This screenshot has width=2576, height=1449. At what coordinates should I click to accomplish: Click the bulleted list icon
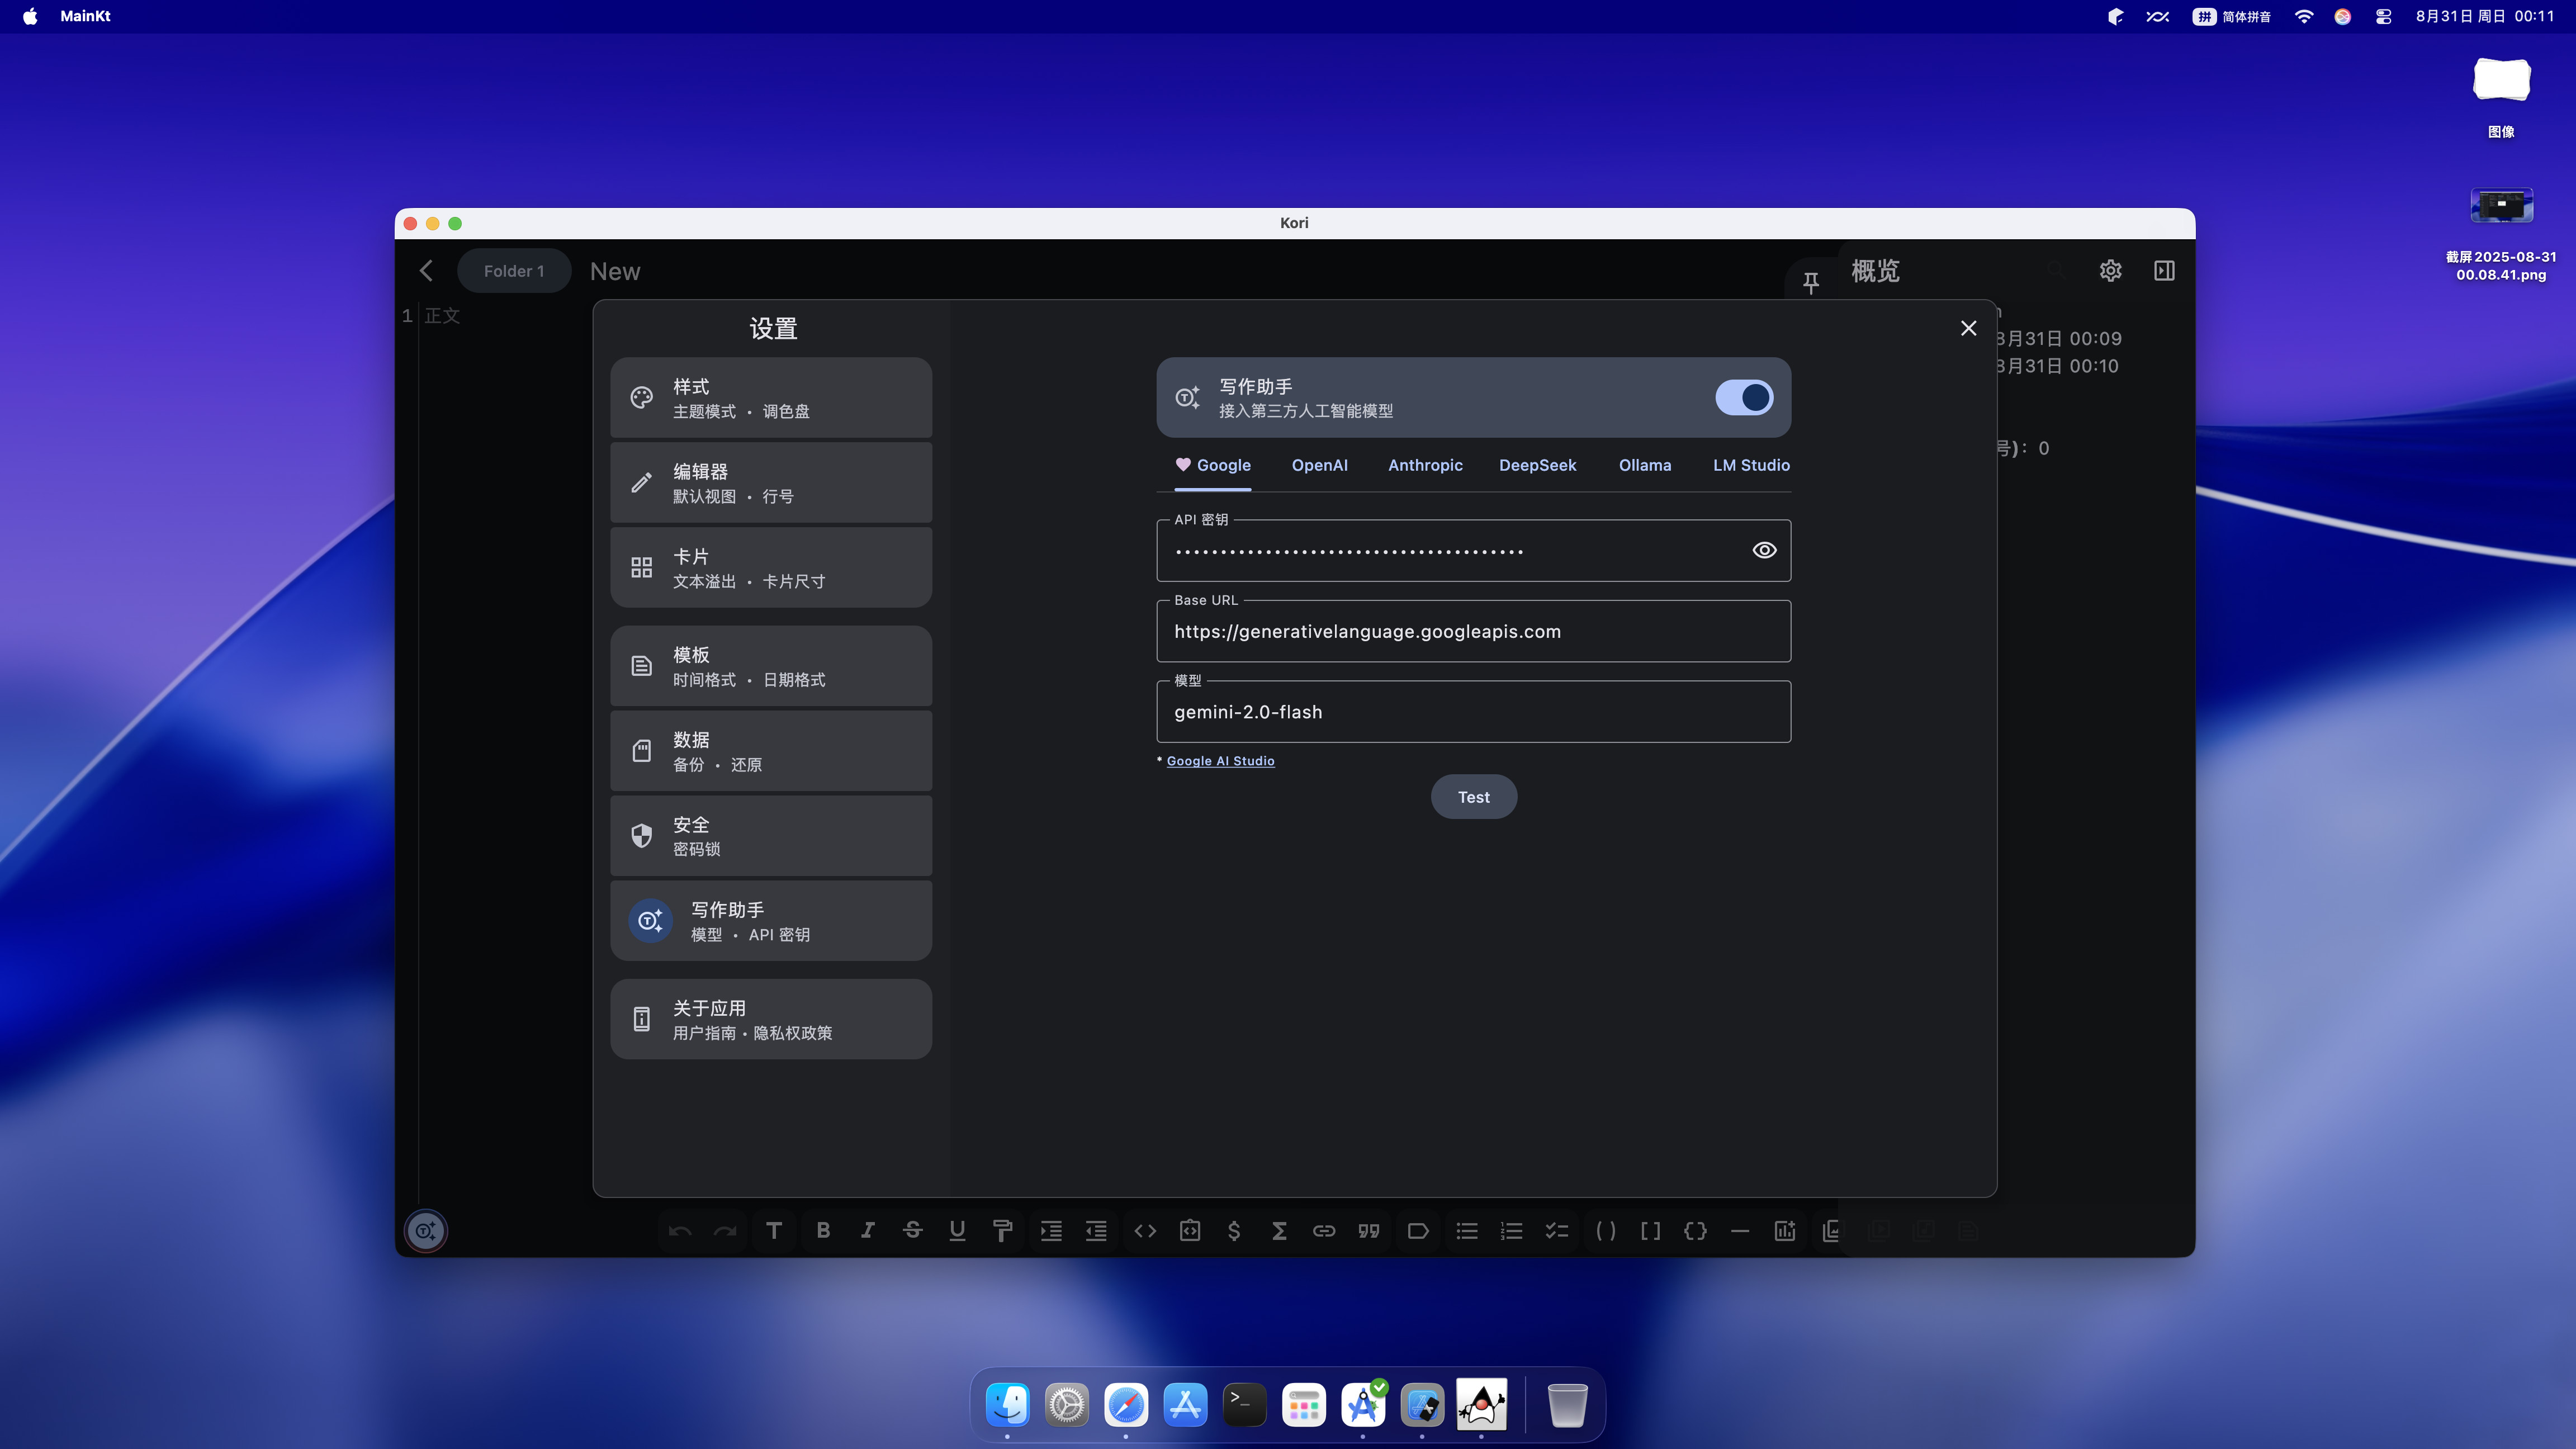click(1467, 1230)
